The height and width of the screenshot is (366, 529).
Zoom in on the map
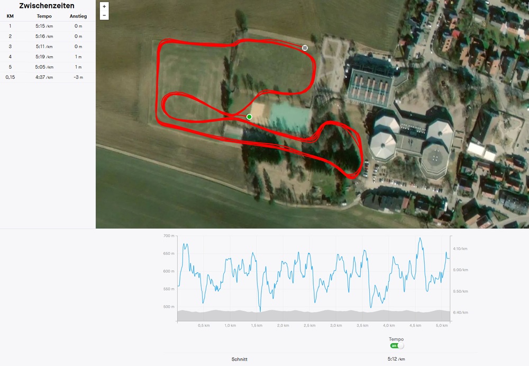(x=104, y=6)
